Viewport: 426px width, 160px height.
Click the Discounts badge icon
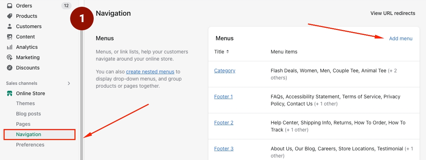coord(10,68)
